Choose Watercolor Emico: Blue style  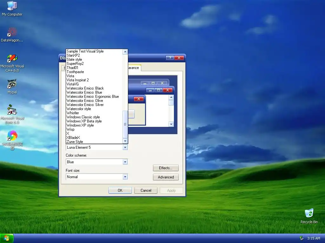click(94, 92)
